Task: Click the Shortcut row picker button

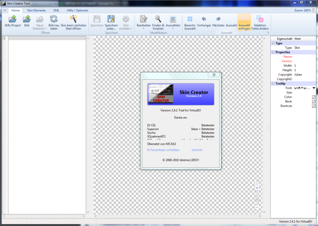Action: [314, 106]
